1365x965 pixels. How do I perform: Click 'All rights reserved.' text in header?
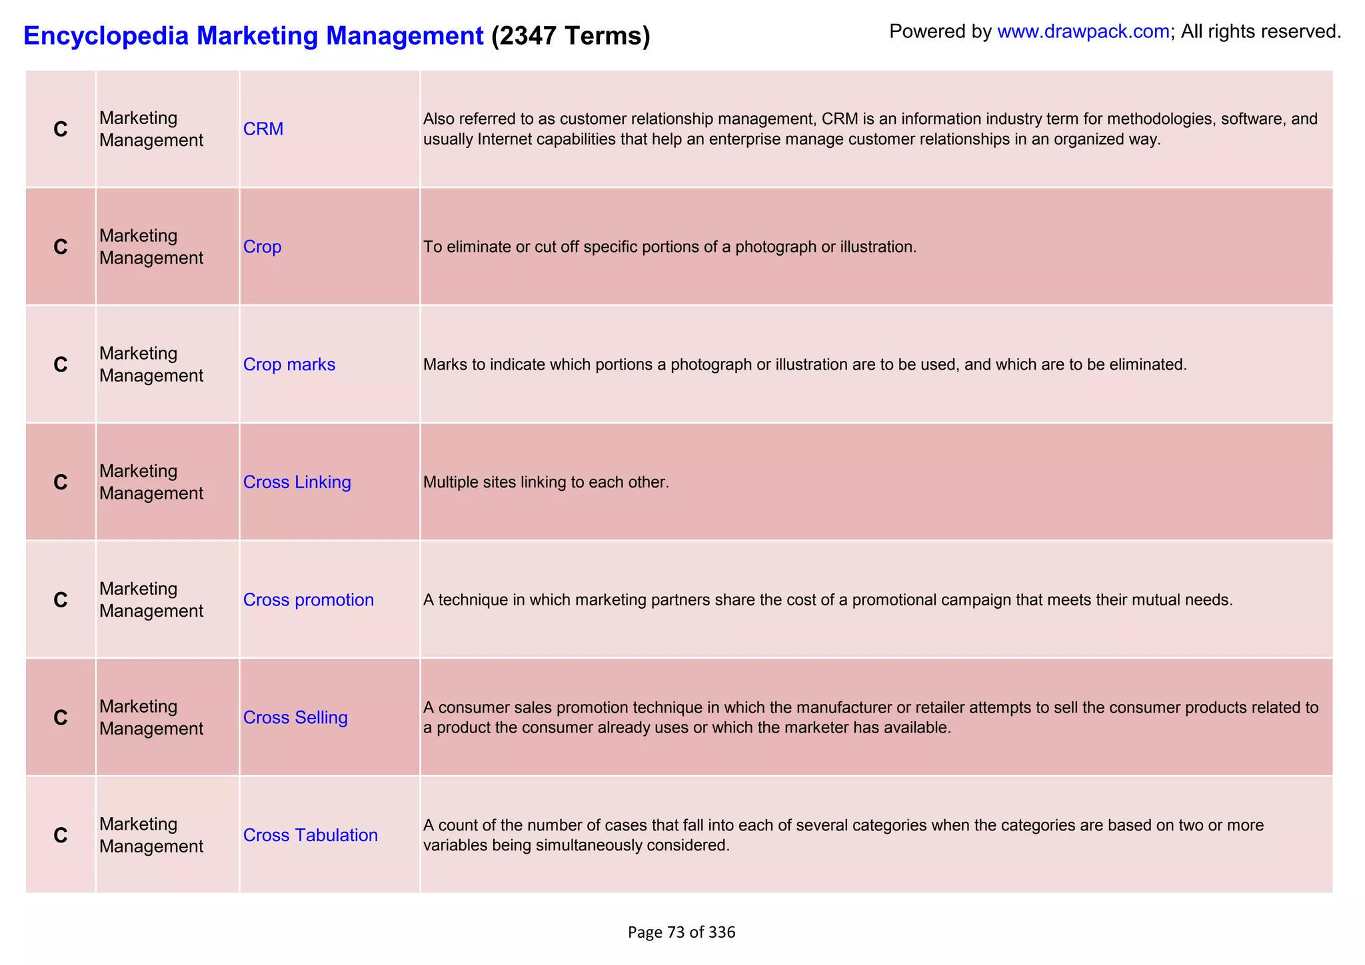point(1261,31)
